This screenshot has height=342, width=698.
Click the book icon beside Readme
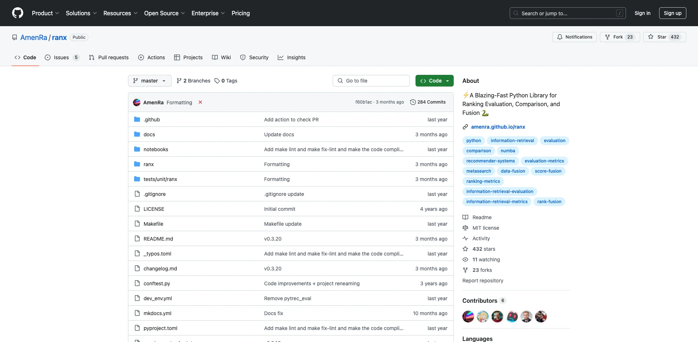pos(465,217)
